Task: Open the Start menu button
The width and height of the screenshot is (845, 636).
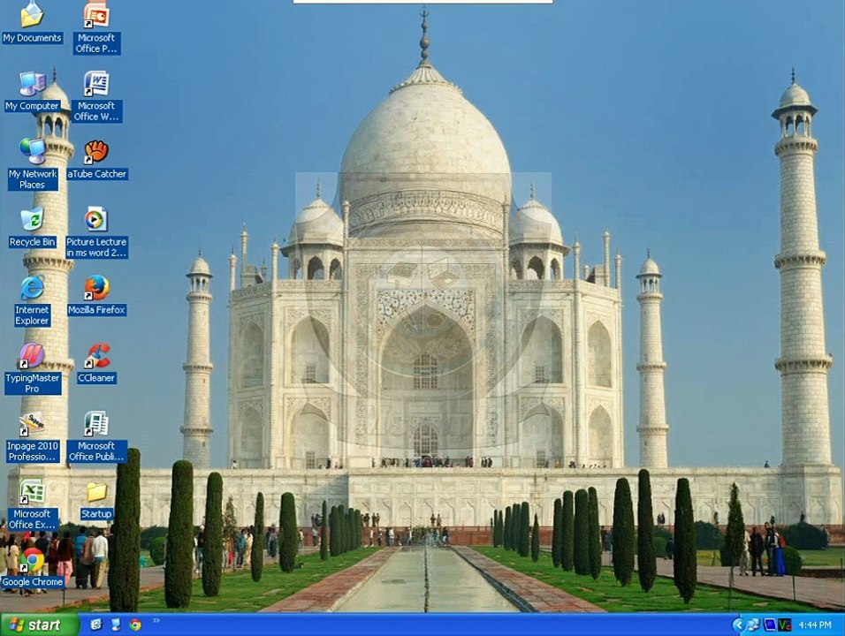Action: 39,625
